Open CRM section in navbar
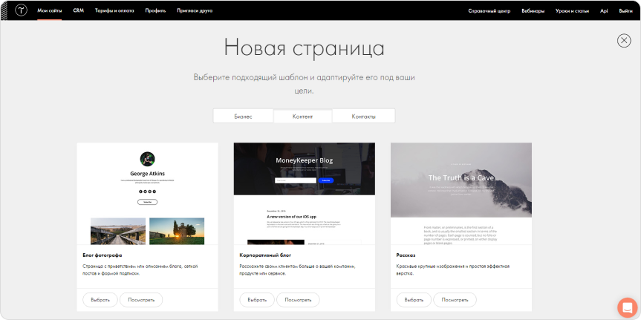This screenshot has height=320, width=641. 79,11
